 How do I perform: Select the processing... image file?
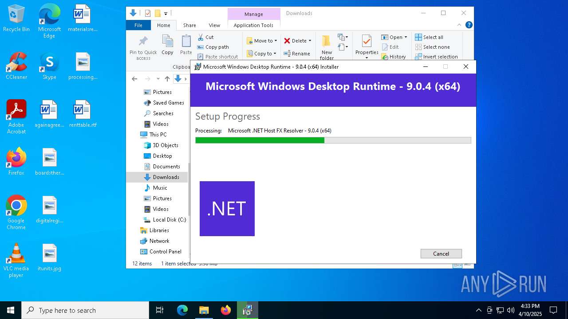tap(83, 66)
